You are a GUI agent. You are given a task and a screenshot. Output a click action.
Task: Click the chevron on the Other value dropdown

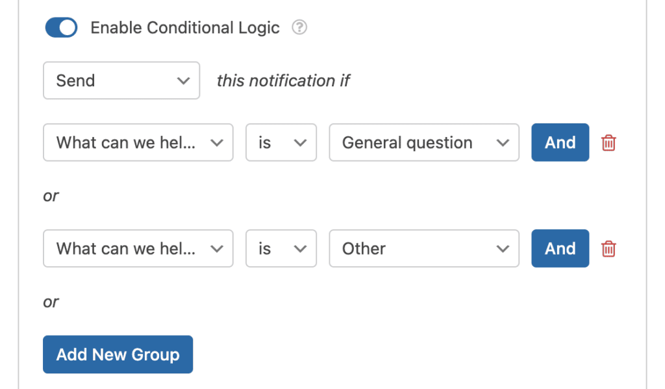503,249
